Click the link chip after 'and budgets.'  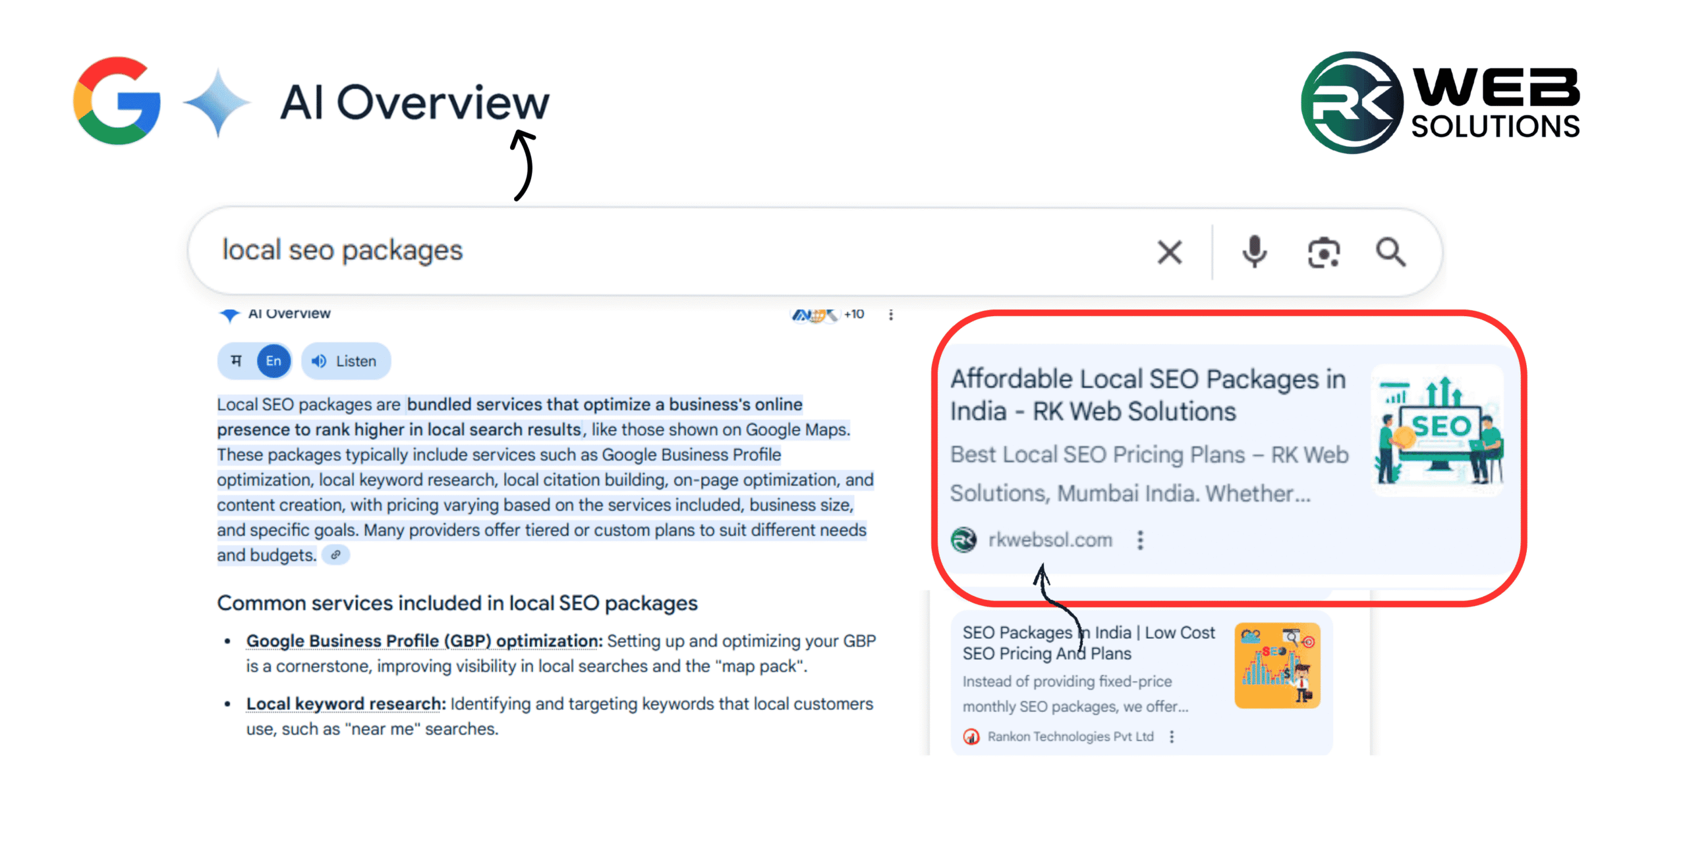(336, 555)
